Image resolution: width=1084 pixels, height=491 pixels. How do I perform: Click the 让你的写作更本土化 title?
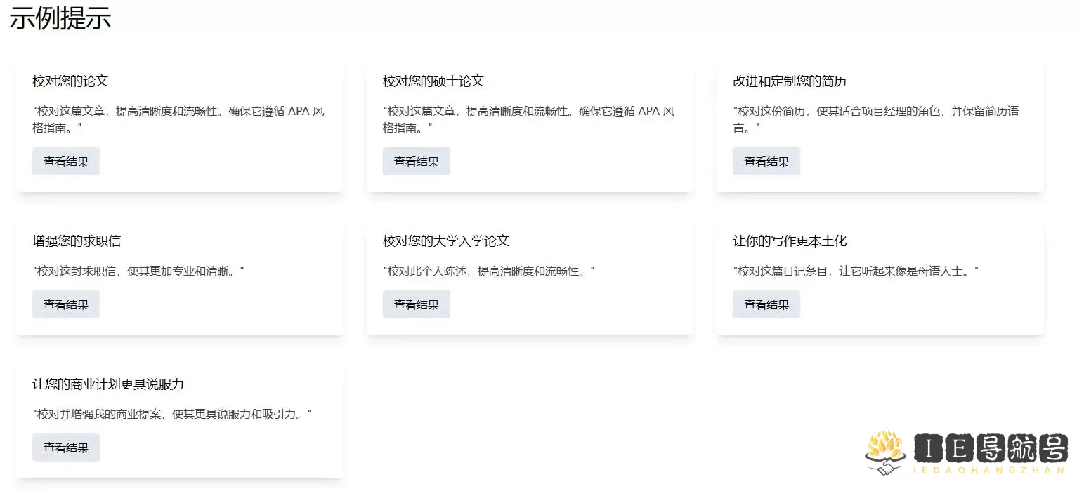click(x=790, y=241)
